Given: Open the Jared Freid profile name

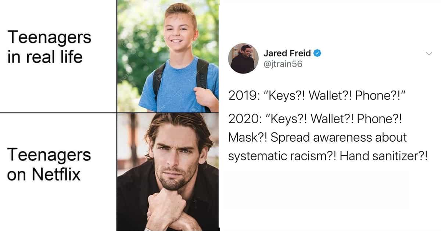Looking at the screenshot, I should pos(287,54).
